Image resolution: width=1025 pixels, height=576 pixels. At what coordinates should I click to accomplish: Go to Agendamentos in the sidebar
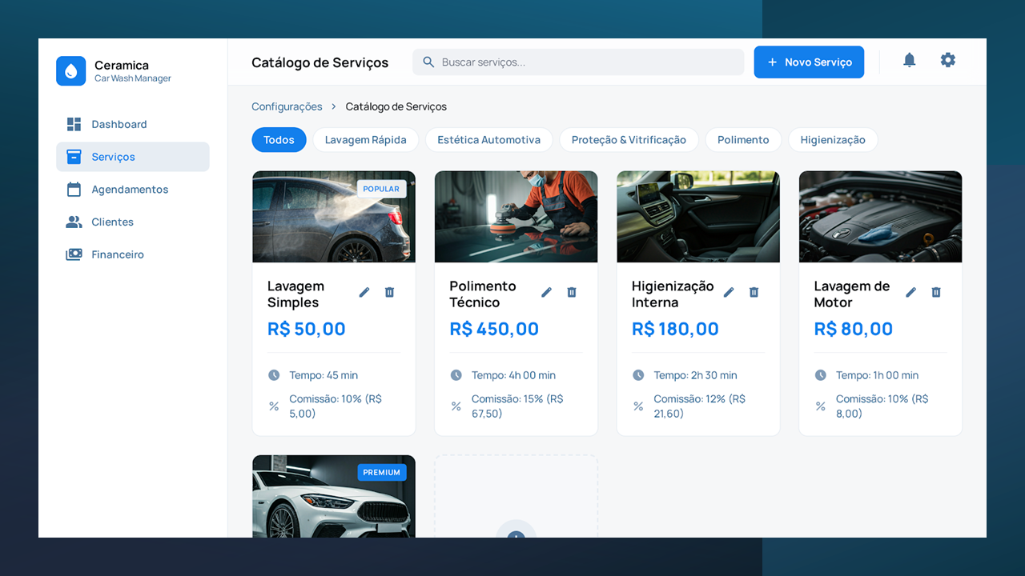point(130,190)
